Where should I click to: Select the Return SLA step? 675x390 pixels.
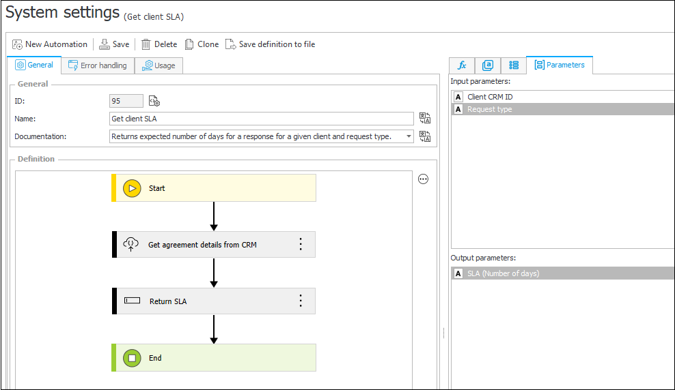click(214, 301)
